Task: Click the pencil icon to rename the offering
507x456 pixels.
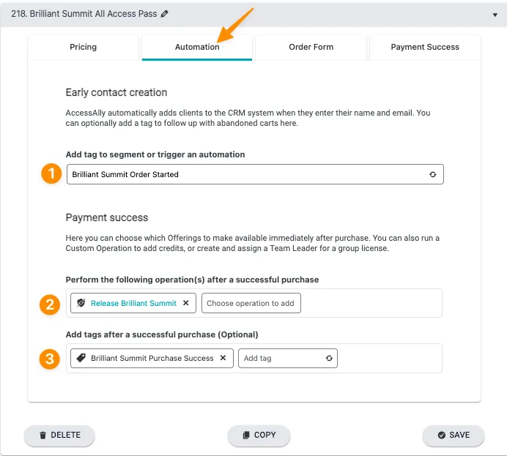Action: [x=165, y=14]
